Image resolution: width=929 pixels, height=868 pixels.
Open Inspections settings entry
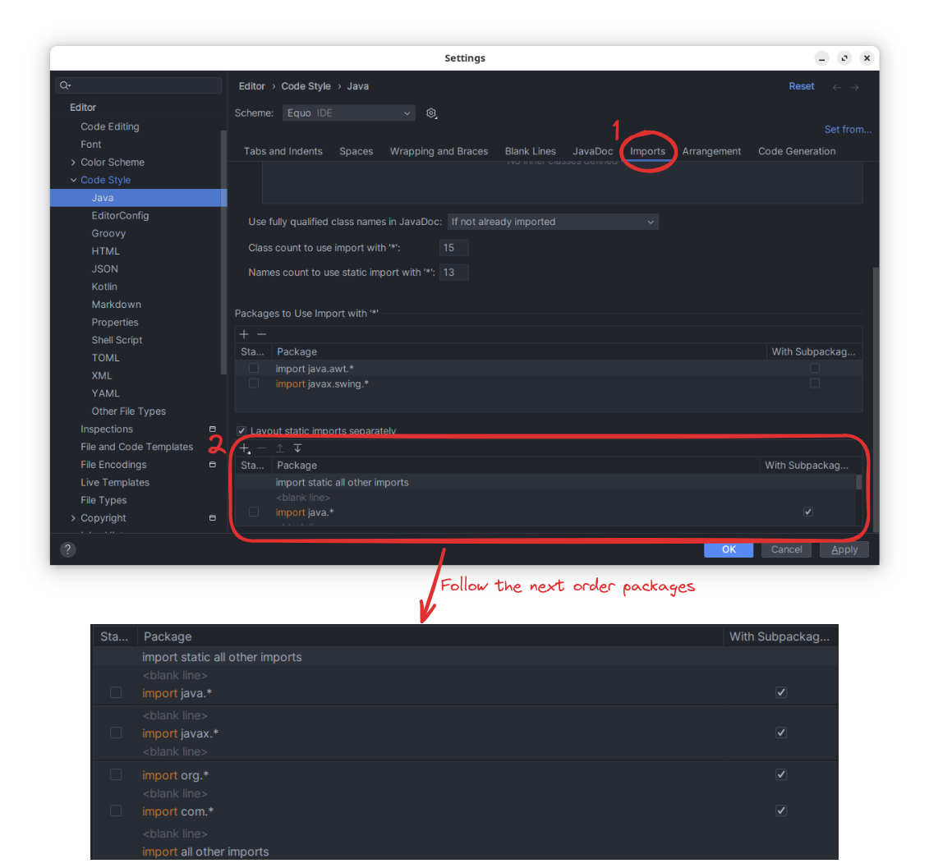click(107, 429)
